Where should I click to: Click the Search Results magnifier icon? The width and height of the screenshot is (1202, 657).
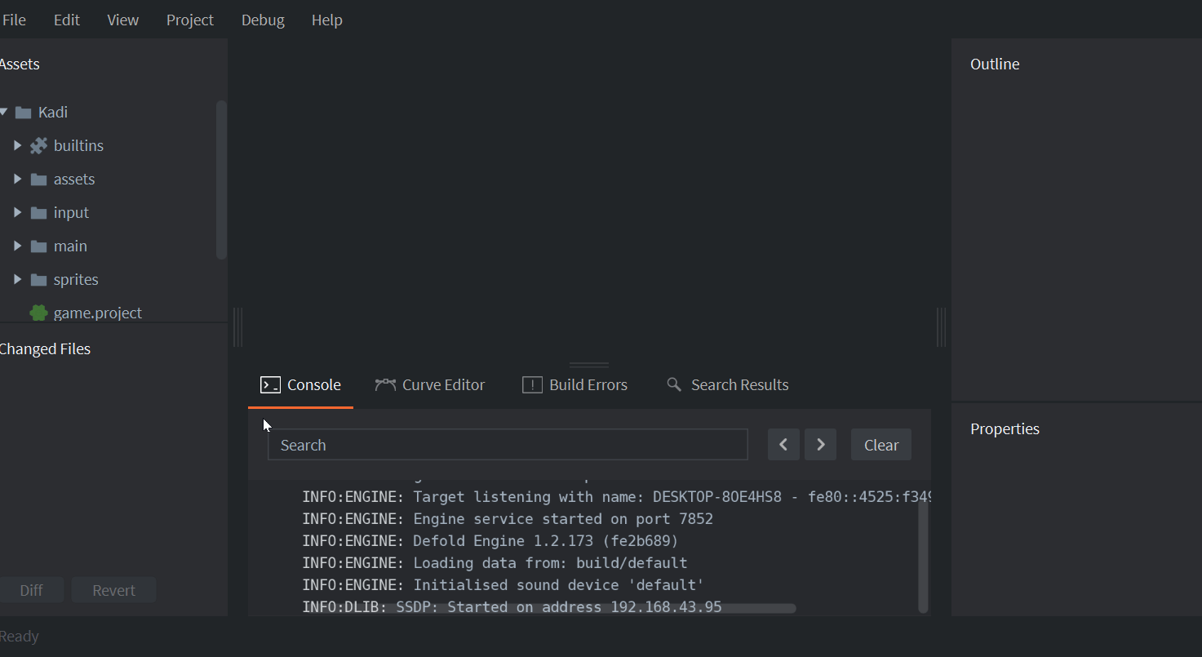click(674, 384)
